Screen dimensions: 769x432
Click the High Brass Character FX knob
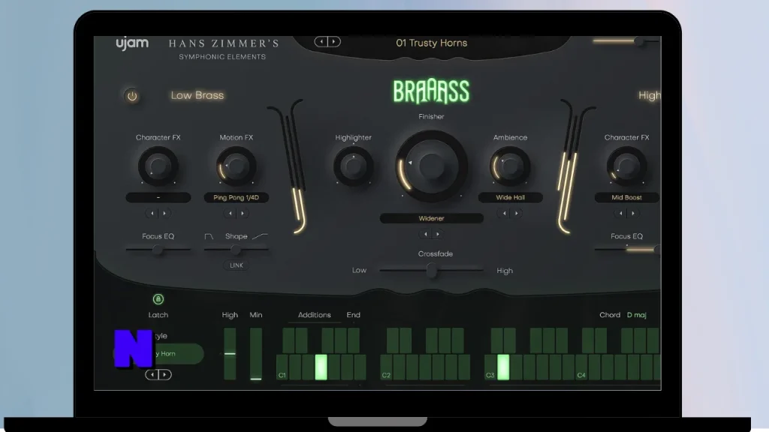[626, 166]
